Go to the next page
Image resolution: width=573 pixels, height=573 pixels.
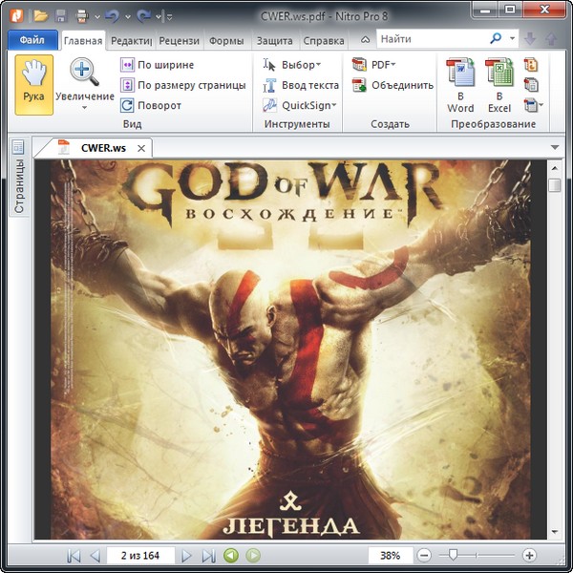click(x=187, y=555)
